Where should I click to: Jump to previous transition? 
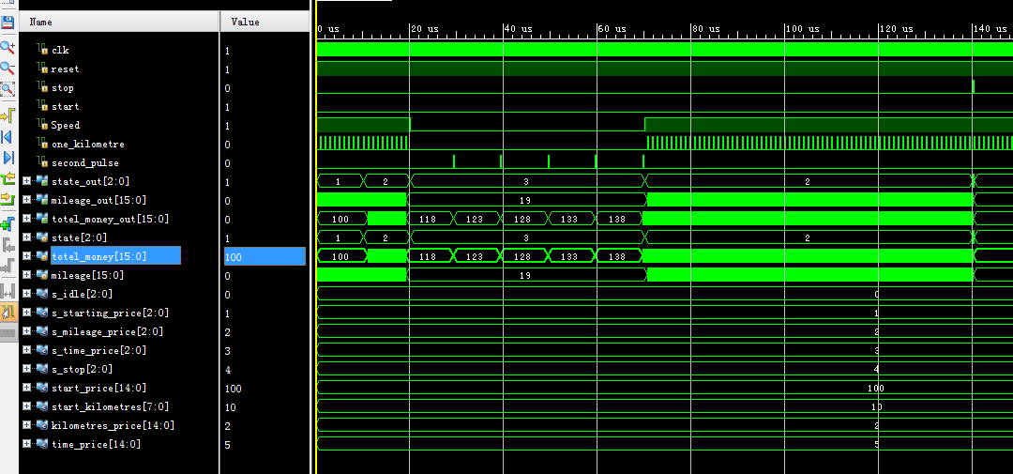8,179
